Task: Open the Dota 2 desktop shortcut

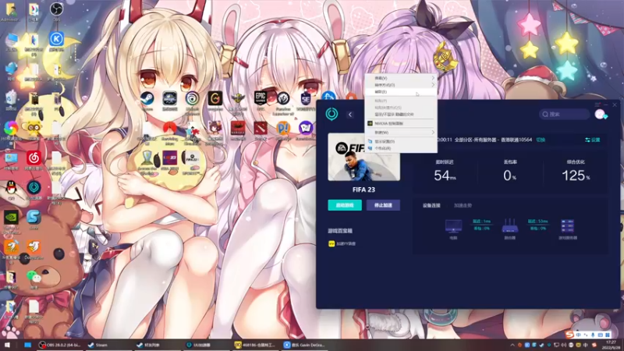Action: [x=261, y=128]
